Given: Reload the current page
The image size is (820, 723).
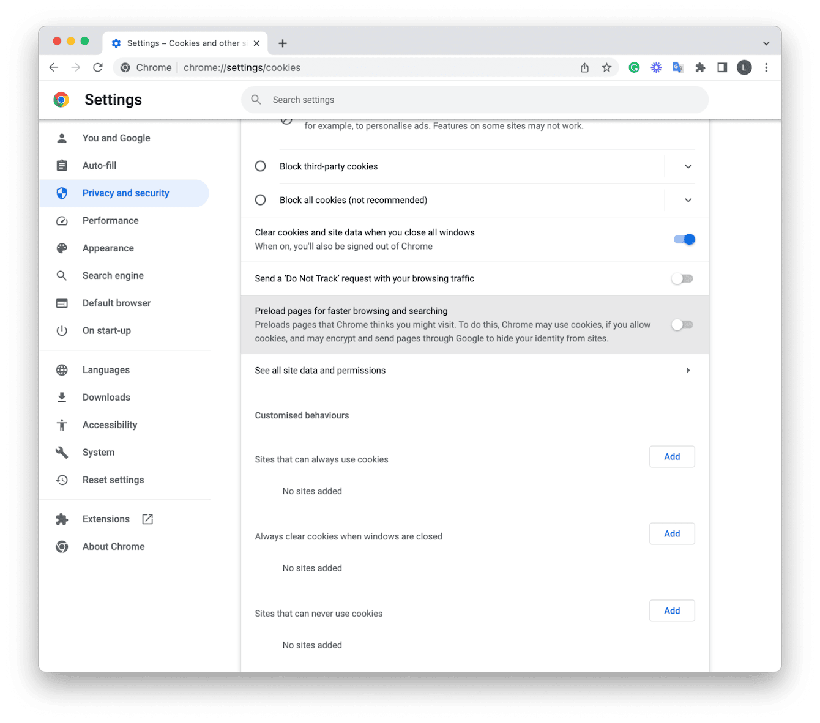Looking at the screenshot, I should click(x=98, y=67).
